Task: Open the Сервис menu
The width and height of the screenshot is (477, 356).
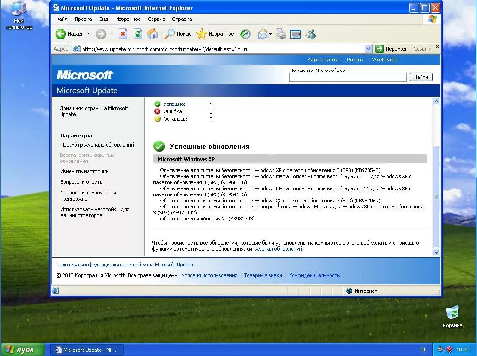Action: click(x=156, y=19)
